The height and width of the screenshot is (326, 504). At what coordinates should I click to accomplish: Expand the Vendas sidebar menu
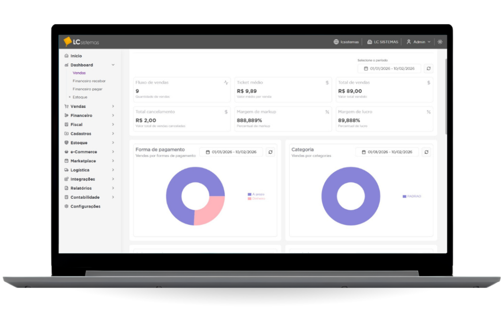pyautogui.click(x=113, y=107)
